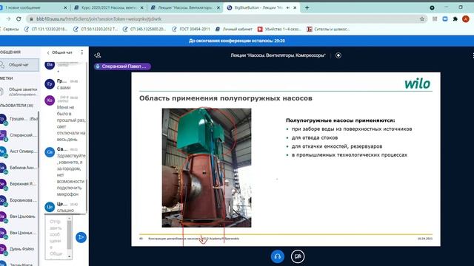Viewport: 474px width, 266px height.
Task: Send the chat message with arrow button
Action: (x=81, y=237)
